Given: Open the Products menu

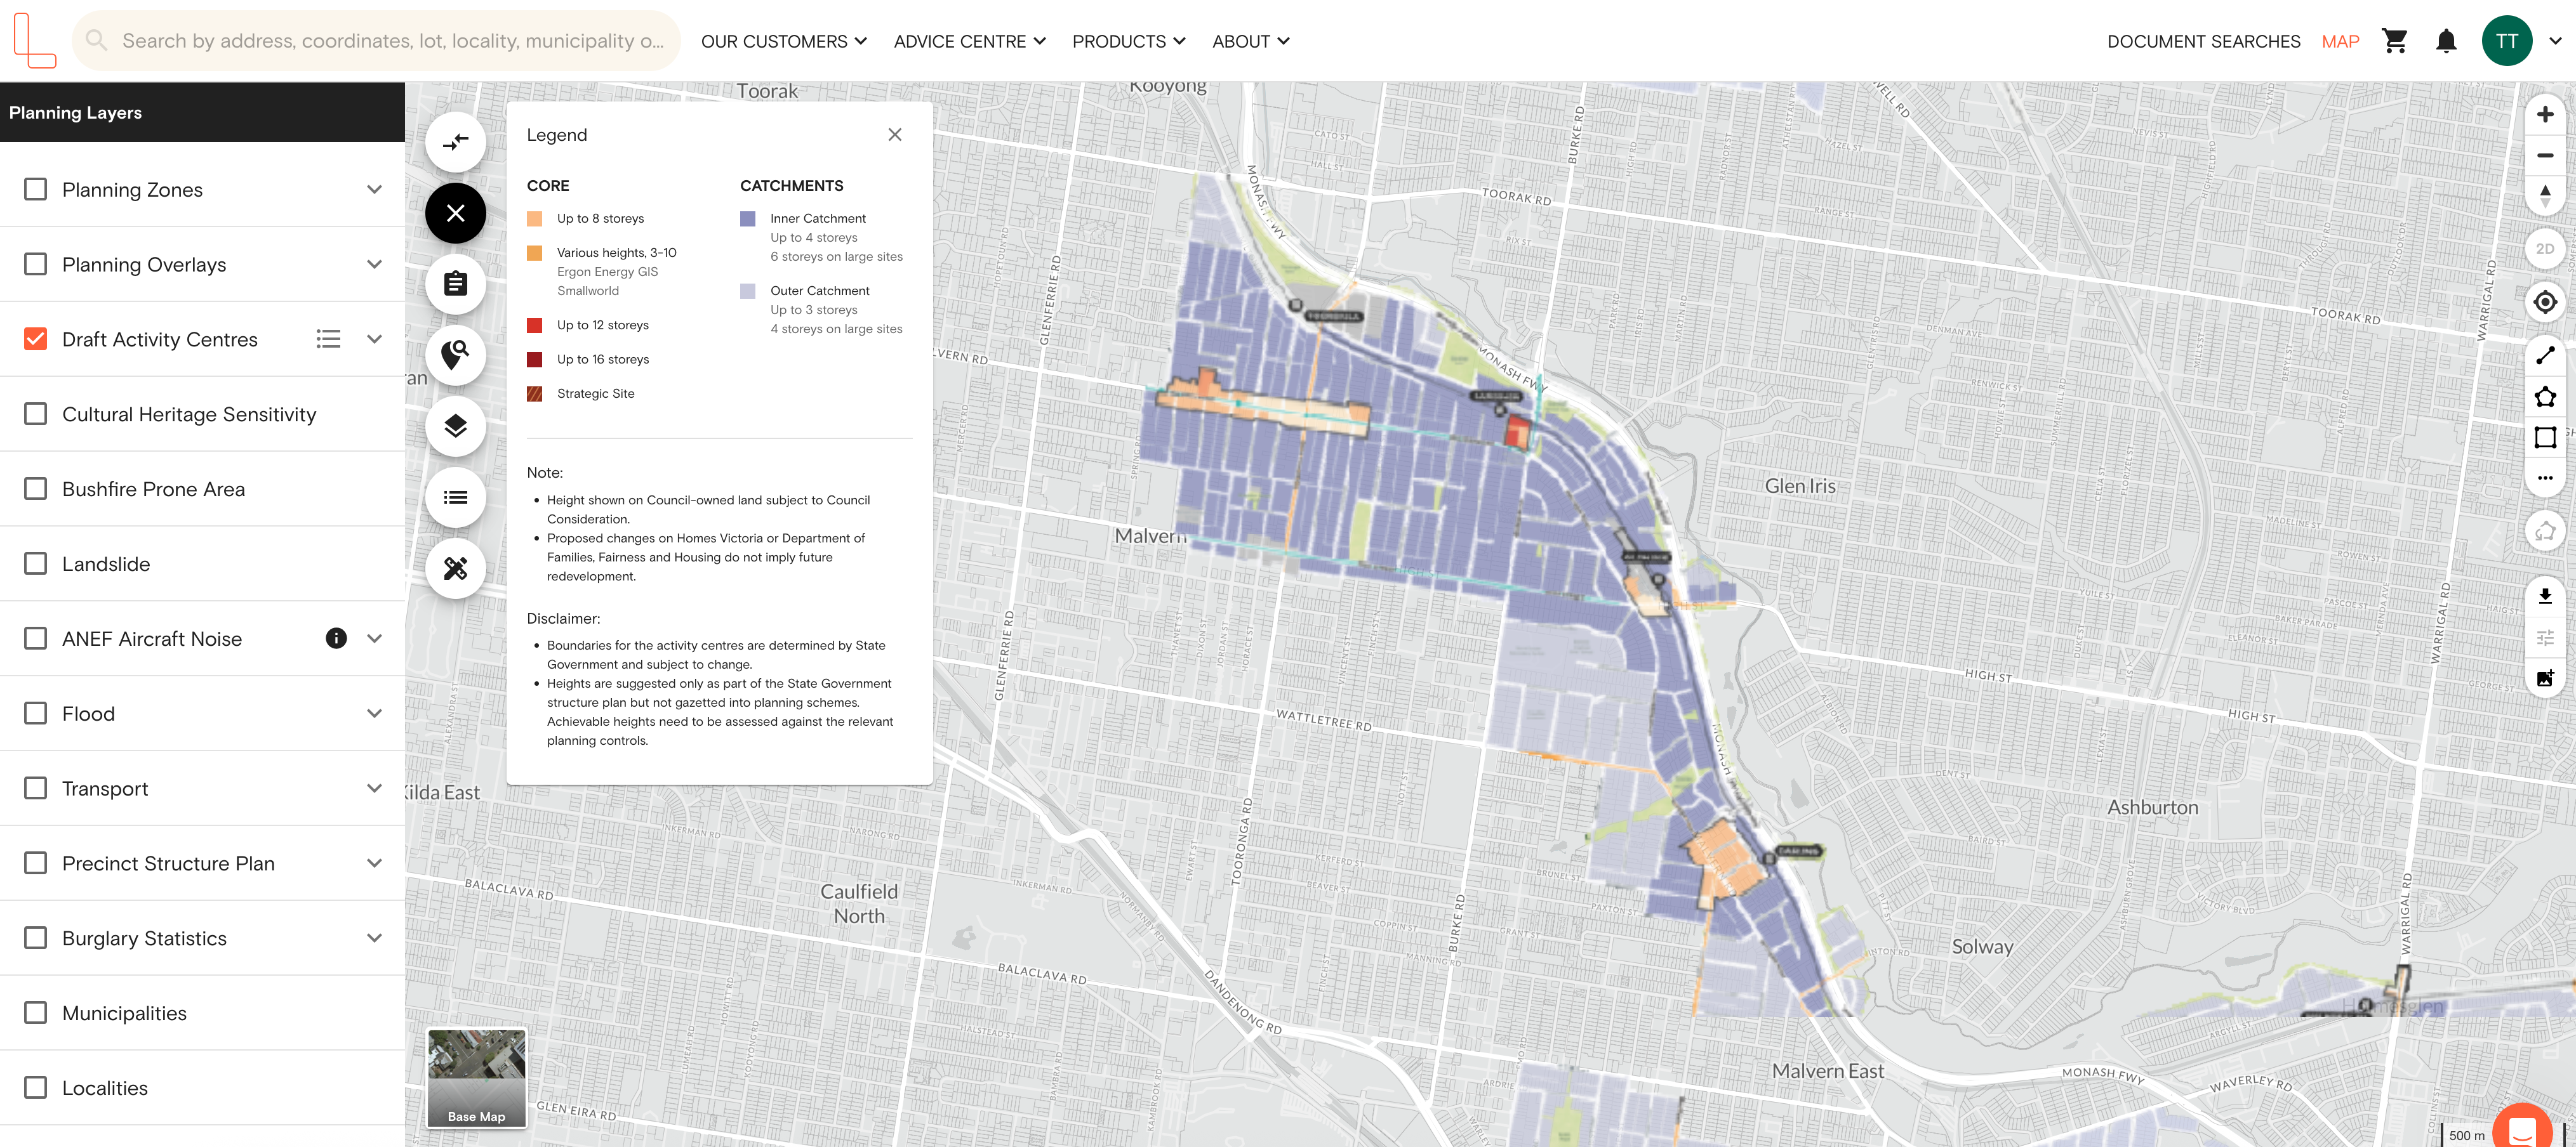Looking at the screenshot, I should [x=1128, y=41].
